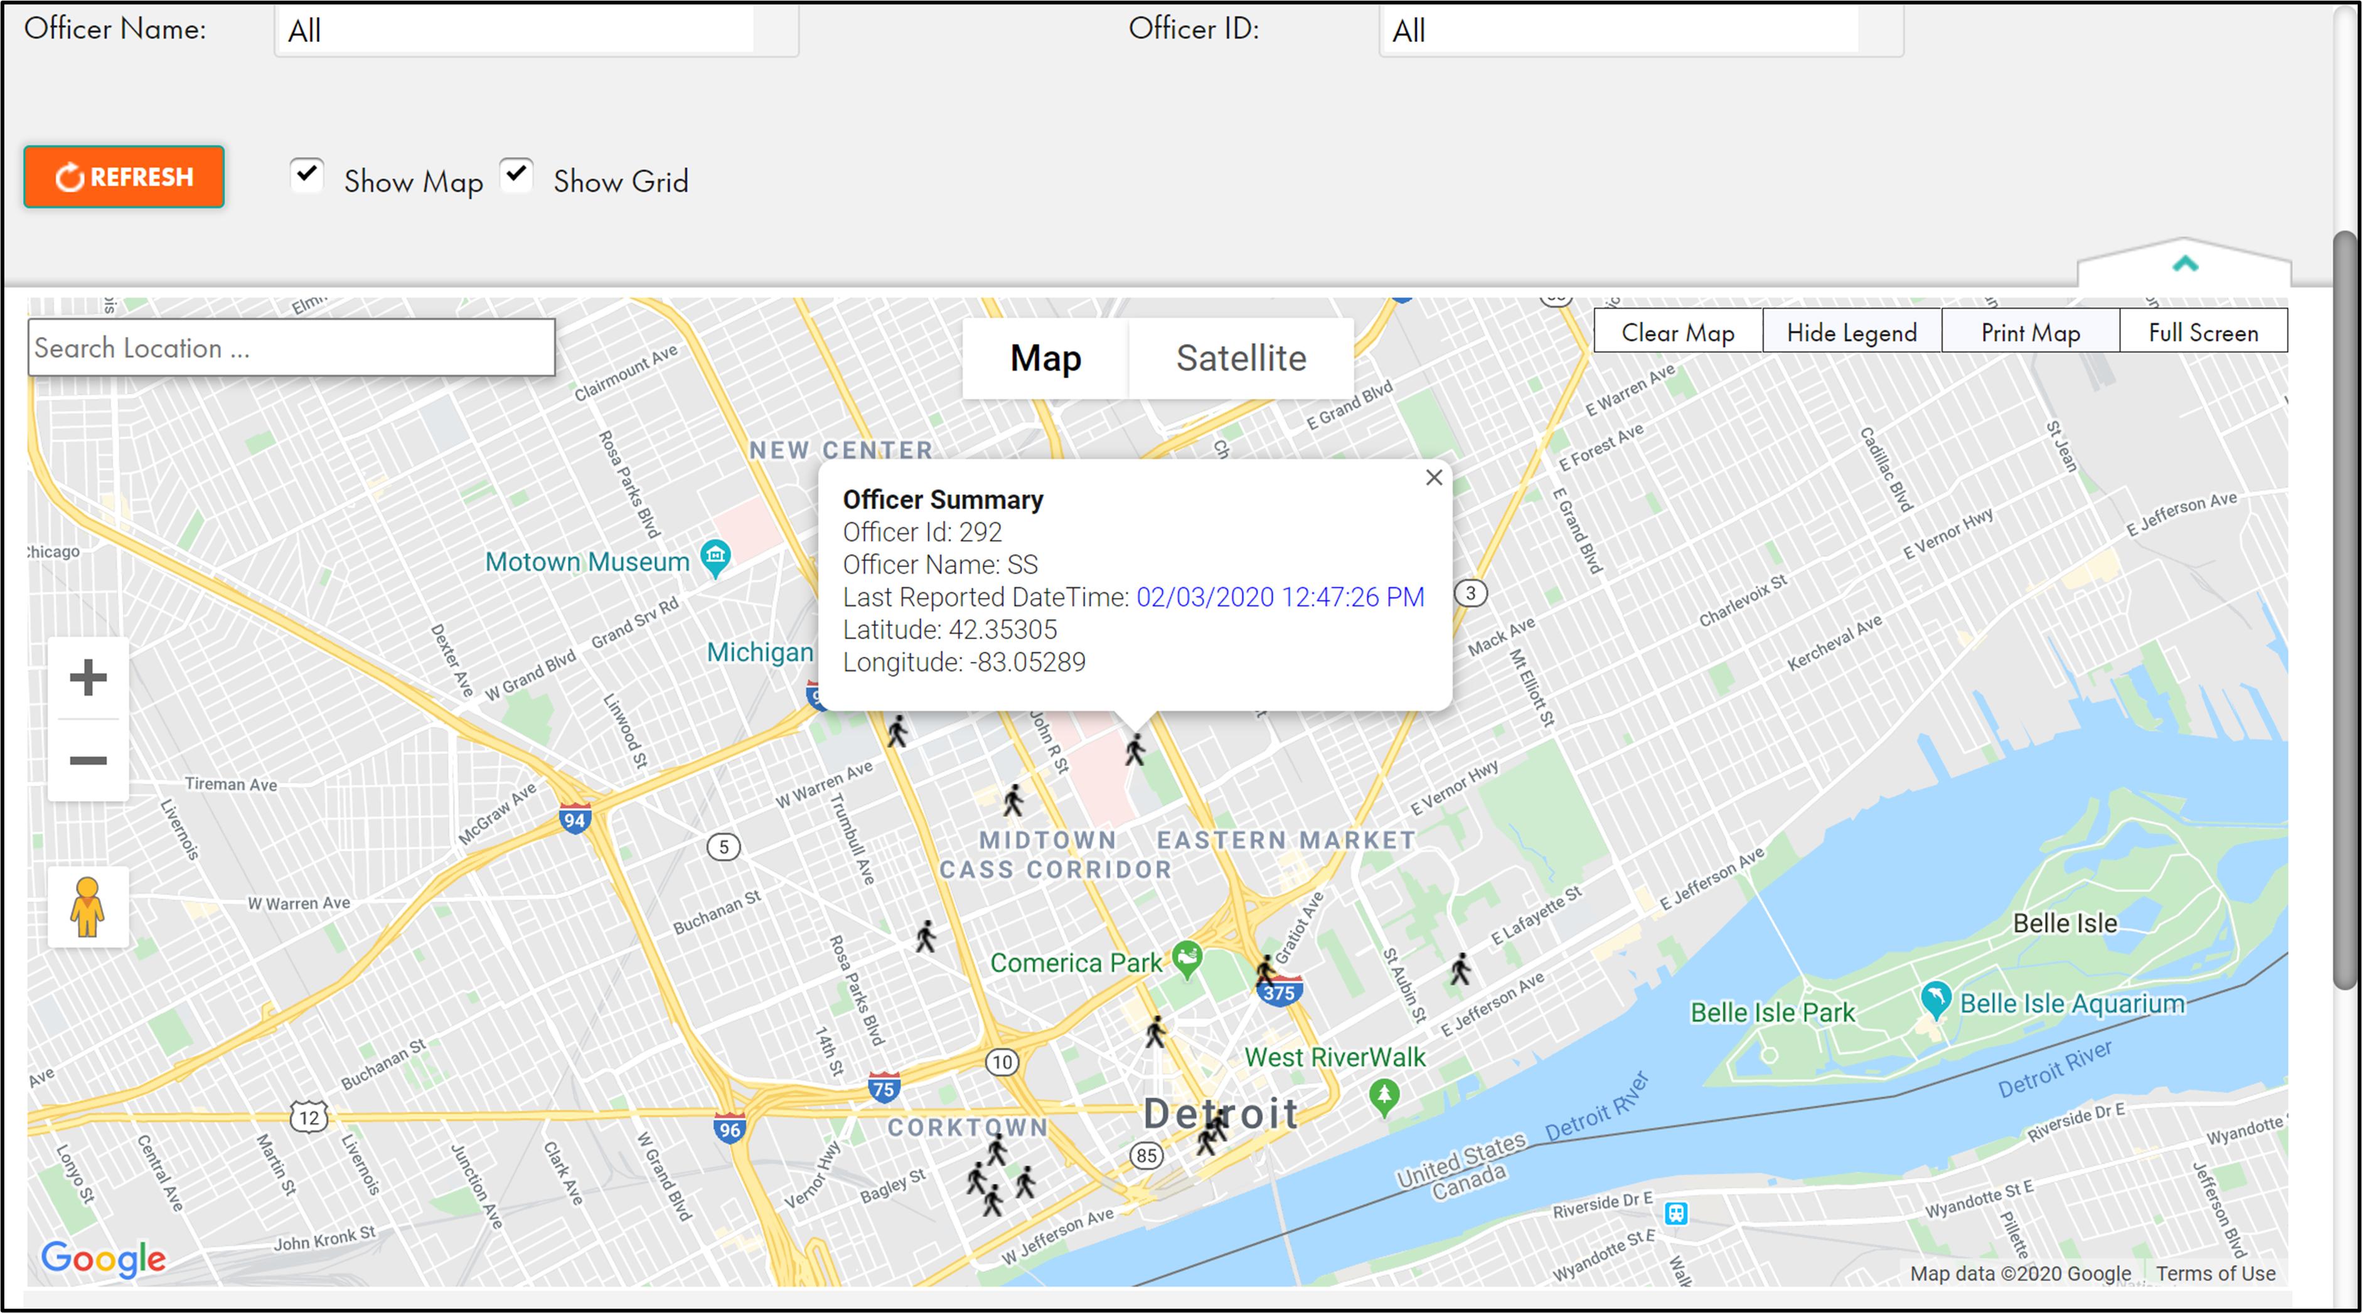Click the I-75 highway shield

(x=884, y=1088)
